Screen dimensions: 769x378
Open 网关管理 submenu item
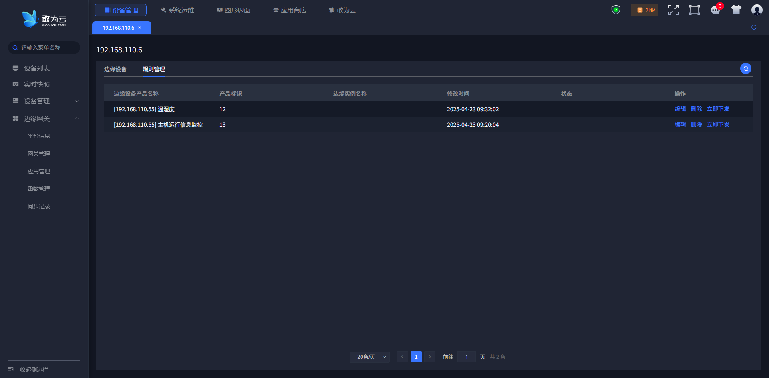pyautogui.click(x=39, y=154)
